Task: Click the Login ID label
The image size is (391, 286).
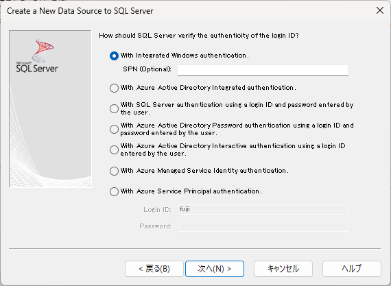Action: click(x=157, y=209)
